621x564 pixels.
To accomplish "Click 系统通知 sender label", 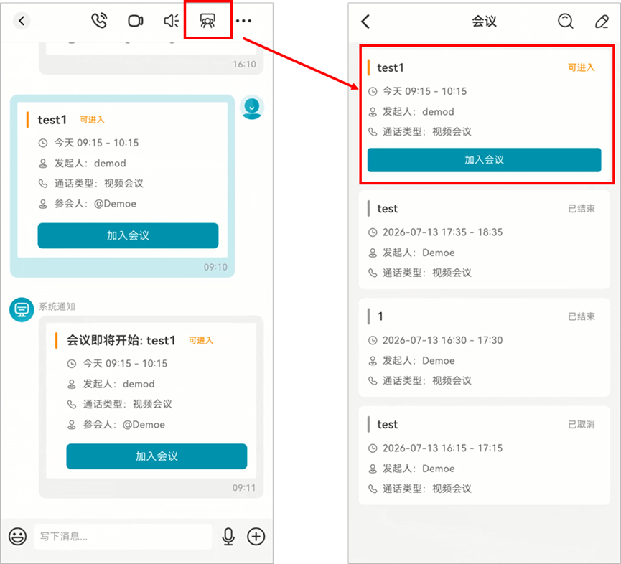I will click(x=57, y=306).
